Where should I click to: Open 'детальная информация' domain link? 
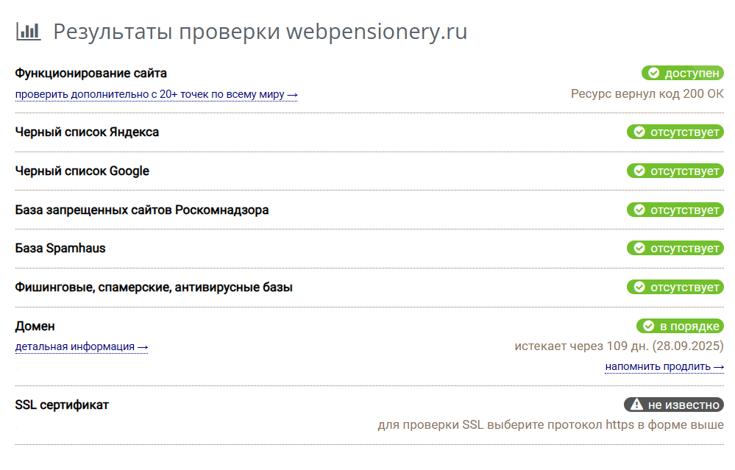click(x=82, y=346)
